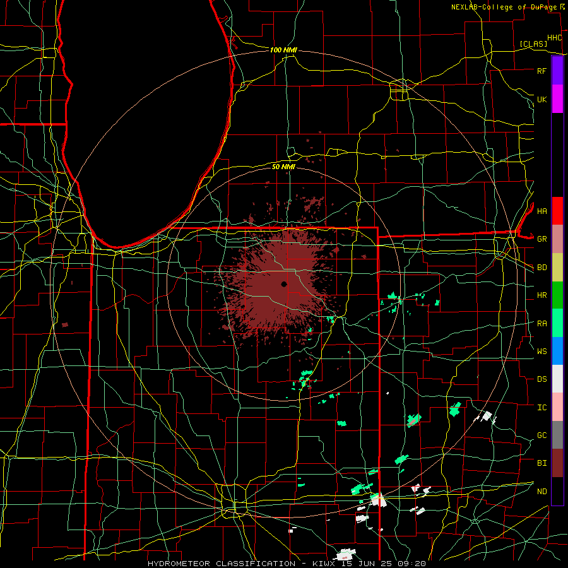Click the RF legend label
Image resolution: width=568 pixels, height=568 pixels.
coord(541,71)
